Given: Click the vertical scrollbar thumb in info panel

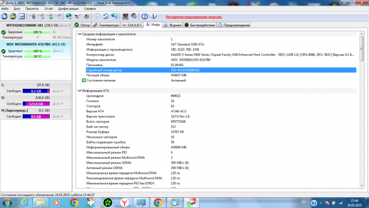Looking at the screenshot, I should pos(362,49).
